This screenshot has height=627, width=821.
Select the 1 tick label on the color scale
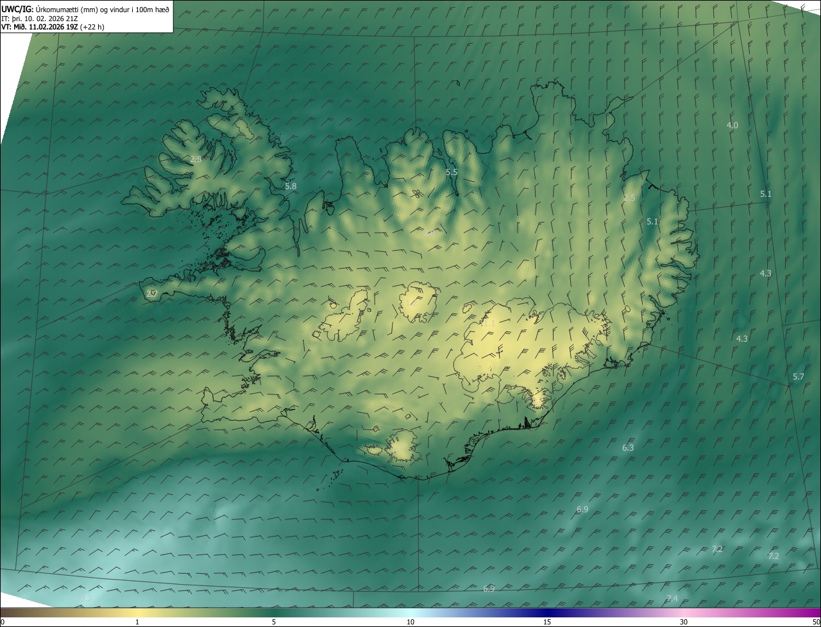(x=137, y=622)
